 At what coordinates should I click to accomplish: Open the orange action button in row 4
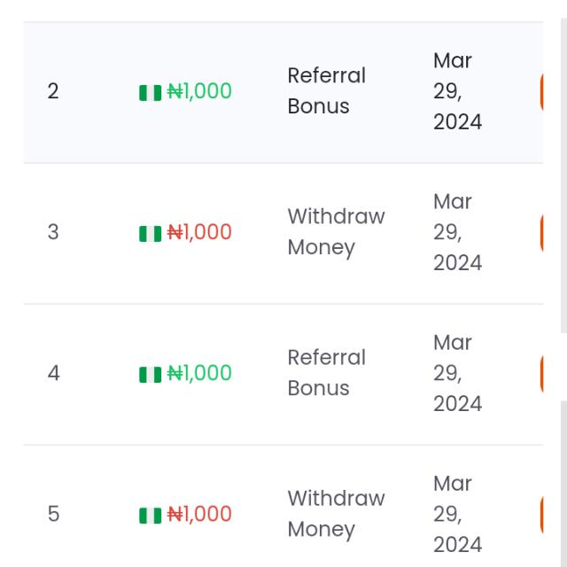pyautogui.click(x=541, y=374)
